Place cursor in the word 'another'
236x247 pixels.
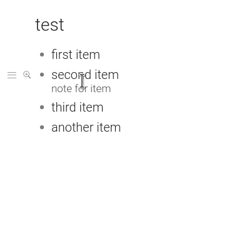click(72, 127)
